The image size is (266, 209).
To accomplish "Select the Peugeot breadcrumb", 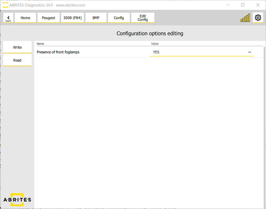I will tap(48, 18).
